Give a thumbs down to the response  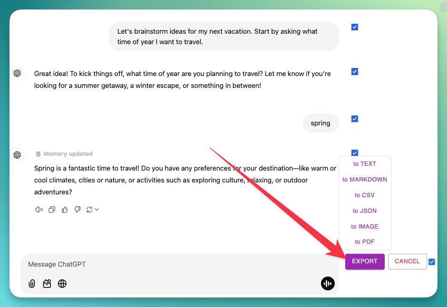pyautogui.click(x=78, y=209)
